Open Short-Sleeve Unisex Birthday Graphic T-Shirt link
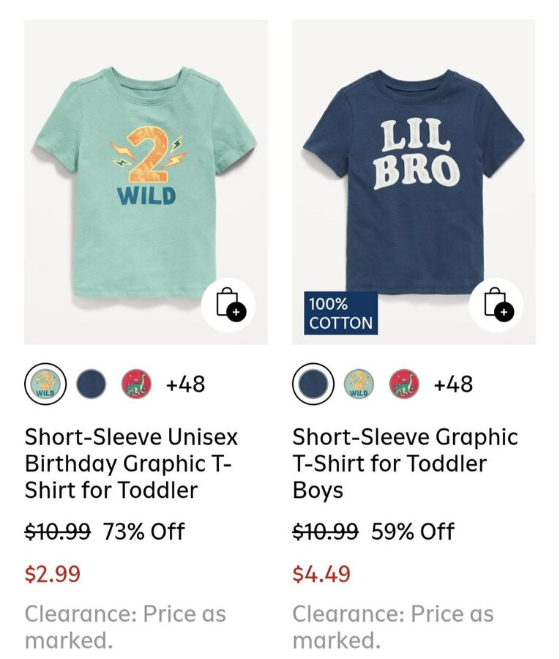This screenshot has height=659, width=560. (132, 463)
